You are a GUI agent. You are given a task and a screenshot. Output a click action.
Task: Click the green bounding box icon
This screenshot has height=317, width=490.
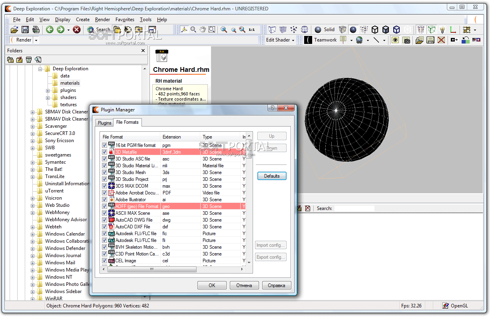pos(432,30)
